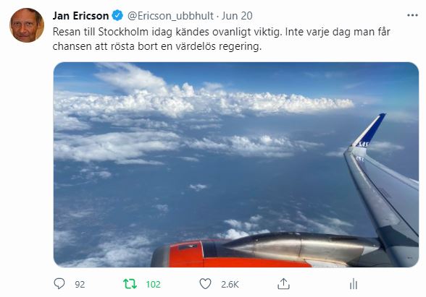This screenshot has width=426, height=297.
Task: Open the airplane window photo
Action: pyautogui.click(x=236, y=165)
